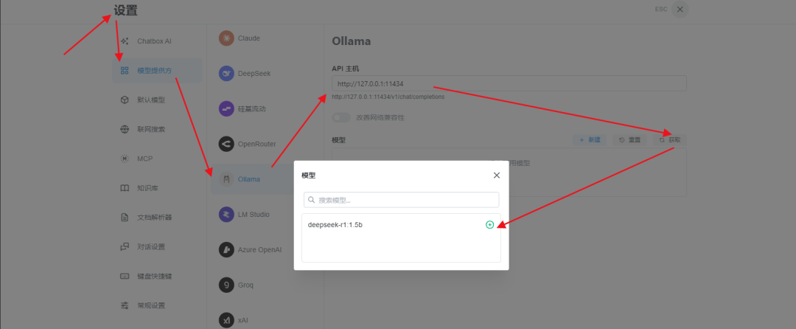Click the 获取 models button

tap(670, 139)
